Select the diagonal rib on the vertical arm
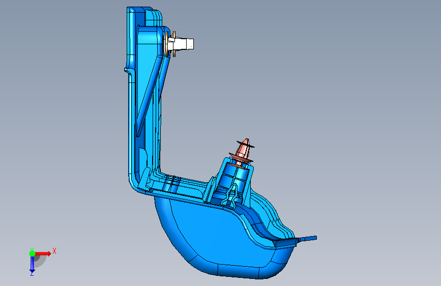Screen dimensions: 441x286 tap(149, 97)
